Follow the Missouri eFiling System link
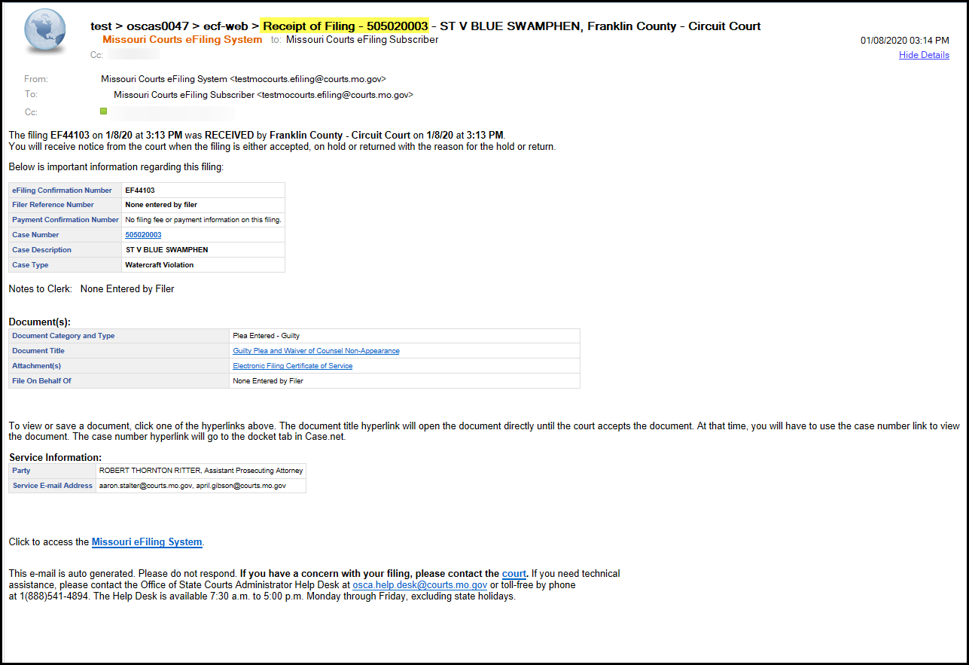 pyautogui.click(x=147, y=542)
